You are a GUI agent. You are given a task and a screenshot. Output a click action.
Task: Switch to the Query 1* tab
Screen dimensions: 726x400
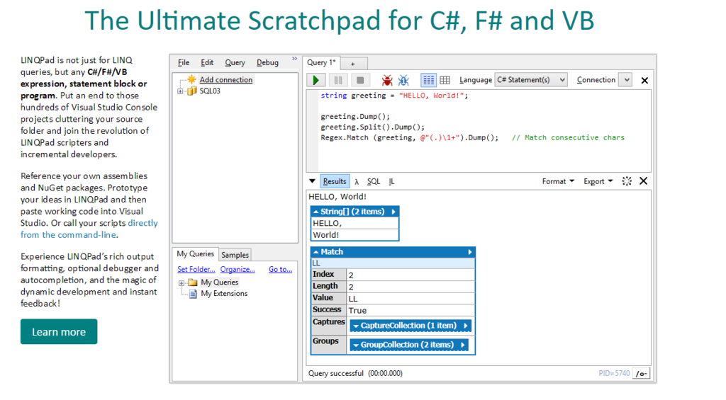[x=321, y=62]
